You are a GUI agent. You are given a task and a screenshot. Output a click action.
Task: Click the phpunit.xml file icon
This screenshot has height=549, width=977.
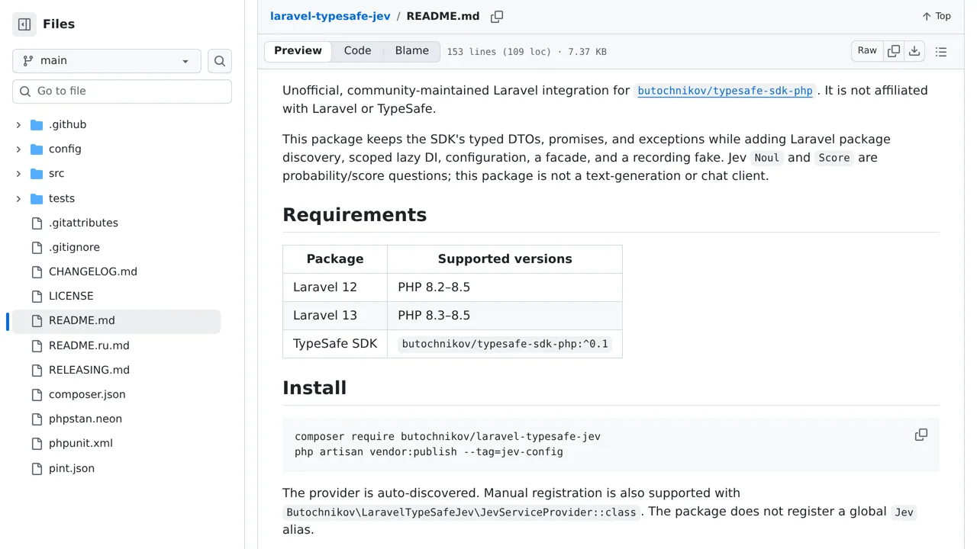[x=37, y=444]
